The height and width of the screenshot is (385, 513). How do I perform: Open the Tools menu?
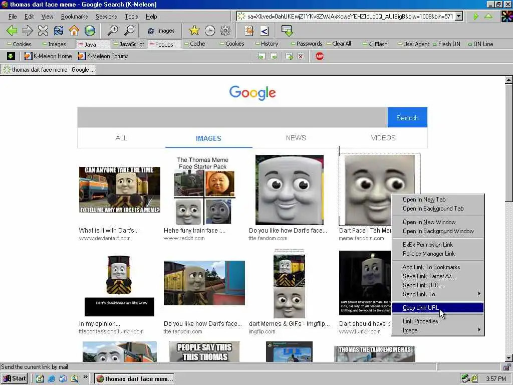pos(131,17)
